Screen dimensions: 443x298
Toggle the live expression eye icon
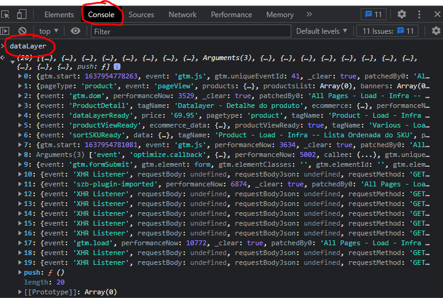(x=76, y=31)
